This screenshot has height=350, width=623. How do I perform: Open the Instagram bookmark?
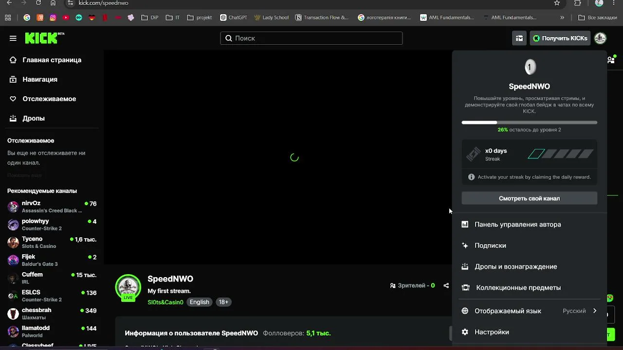tap(53, 17)
